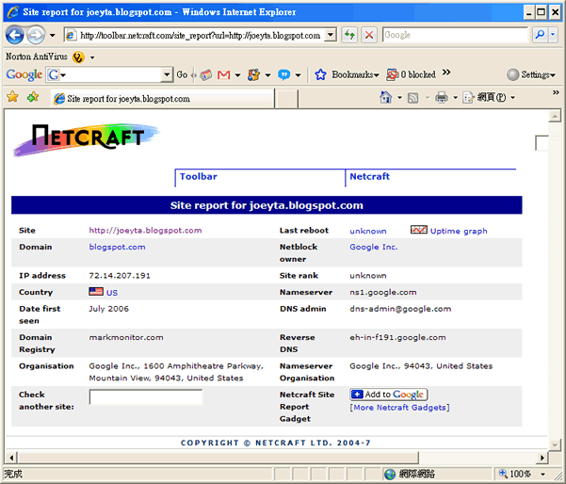Click the RSS feeds icon
566x484 pixels.
coord(412,98)
